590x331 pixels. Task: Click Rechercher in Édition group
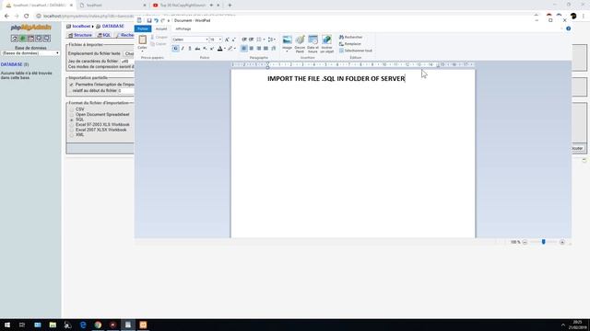(350, 37)
